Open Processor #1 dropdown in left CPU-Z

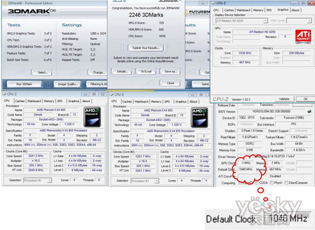tap(37, 180)
